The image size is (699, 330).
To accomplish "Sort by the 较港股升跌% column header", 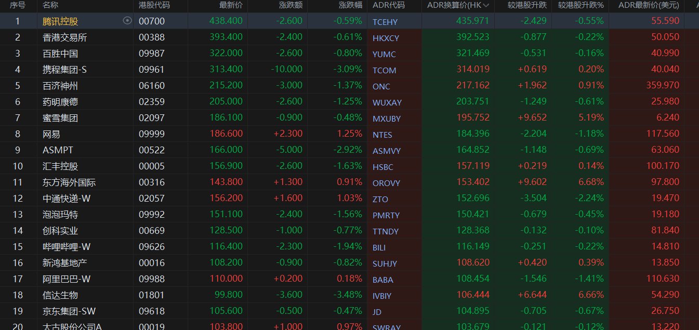I will tap(581, 5).
